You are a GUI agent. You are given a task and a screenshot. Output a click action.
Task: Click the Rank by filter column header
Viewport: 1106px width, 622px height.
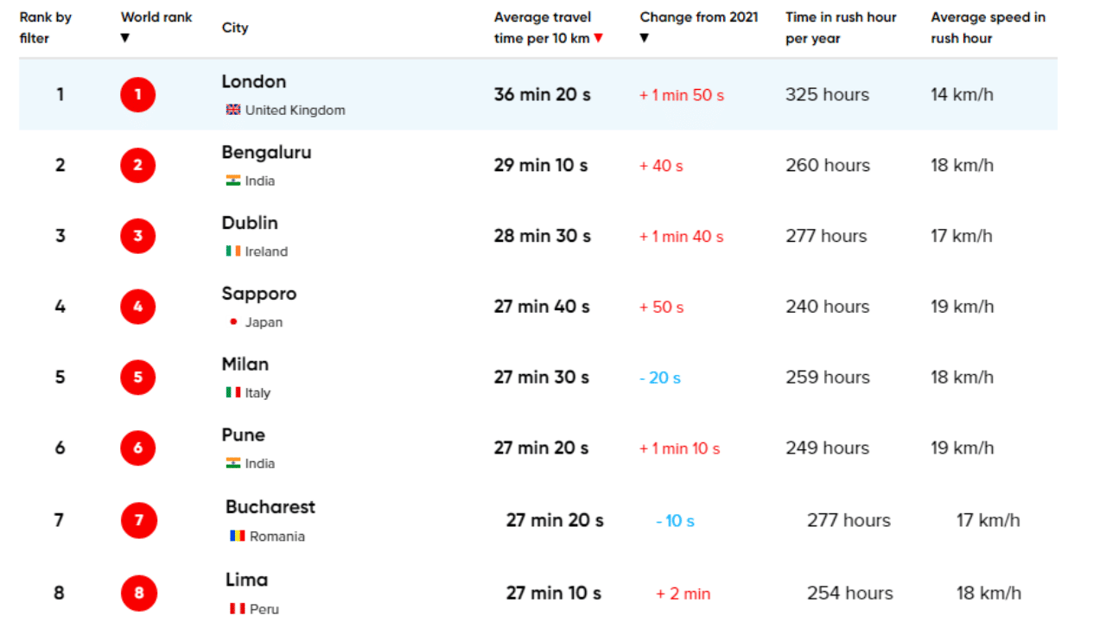[45, 27]
